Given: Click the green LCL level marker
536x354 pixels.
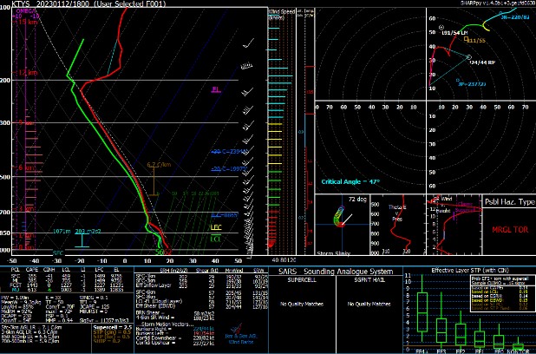Looking at the screenshot, I should [x=216, y=239].
